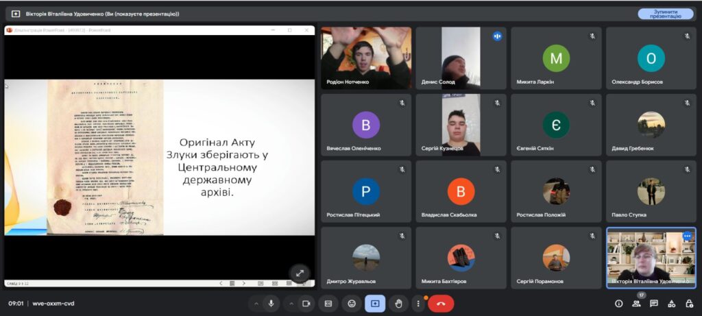Open the host controls lock icon
This screenshot has height=316, width=702.
click(x=688, y=303)
